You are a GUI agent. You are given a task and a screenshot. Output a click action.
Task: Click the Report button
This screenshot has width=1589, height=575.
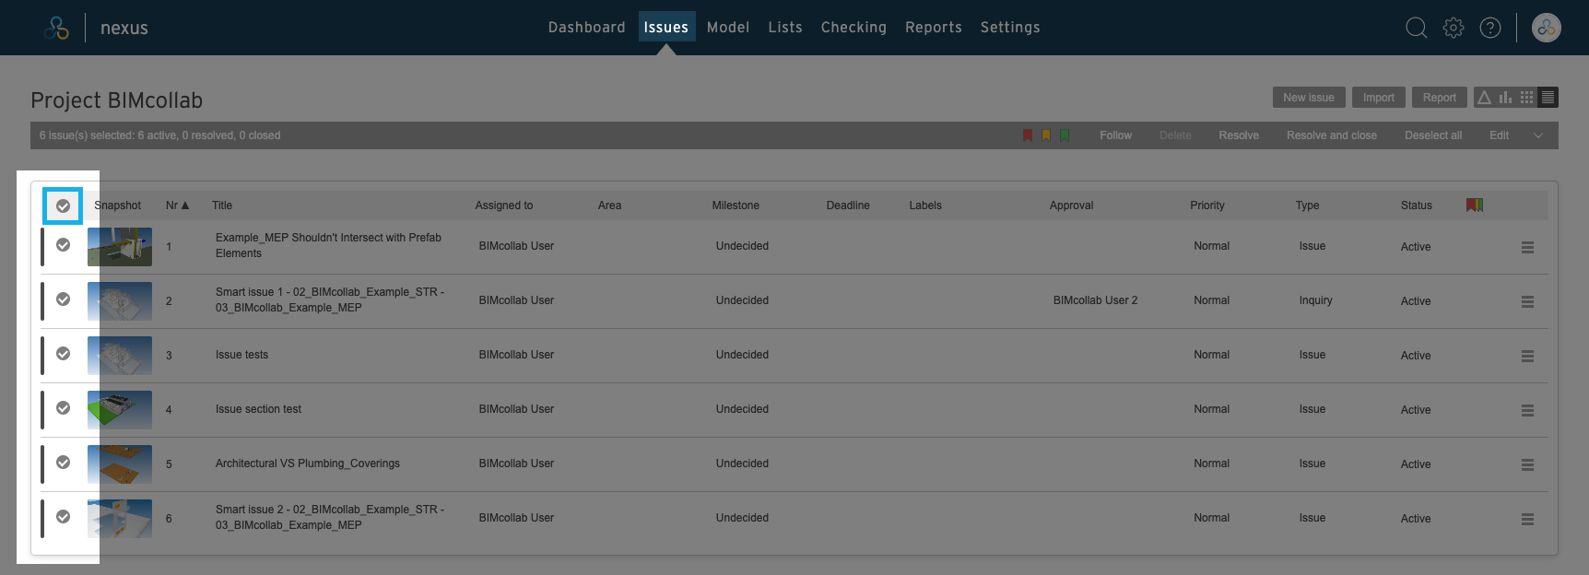pos(1440,98)
